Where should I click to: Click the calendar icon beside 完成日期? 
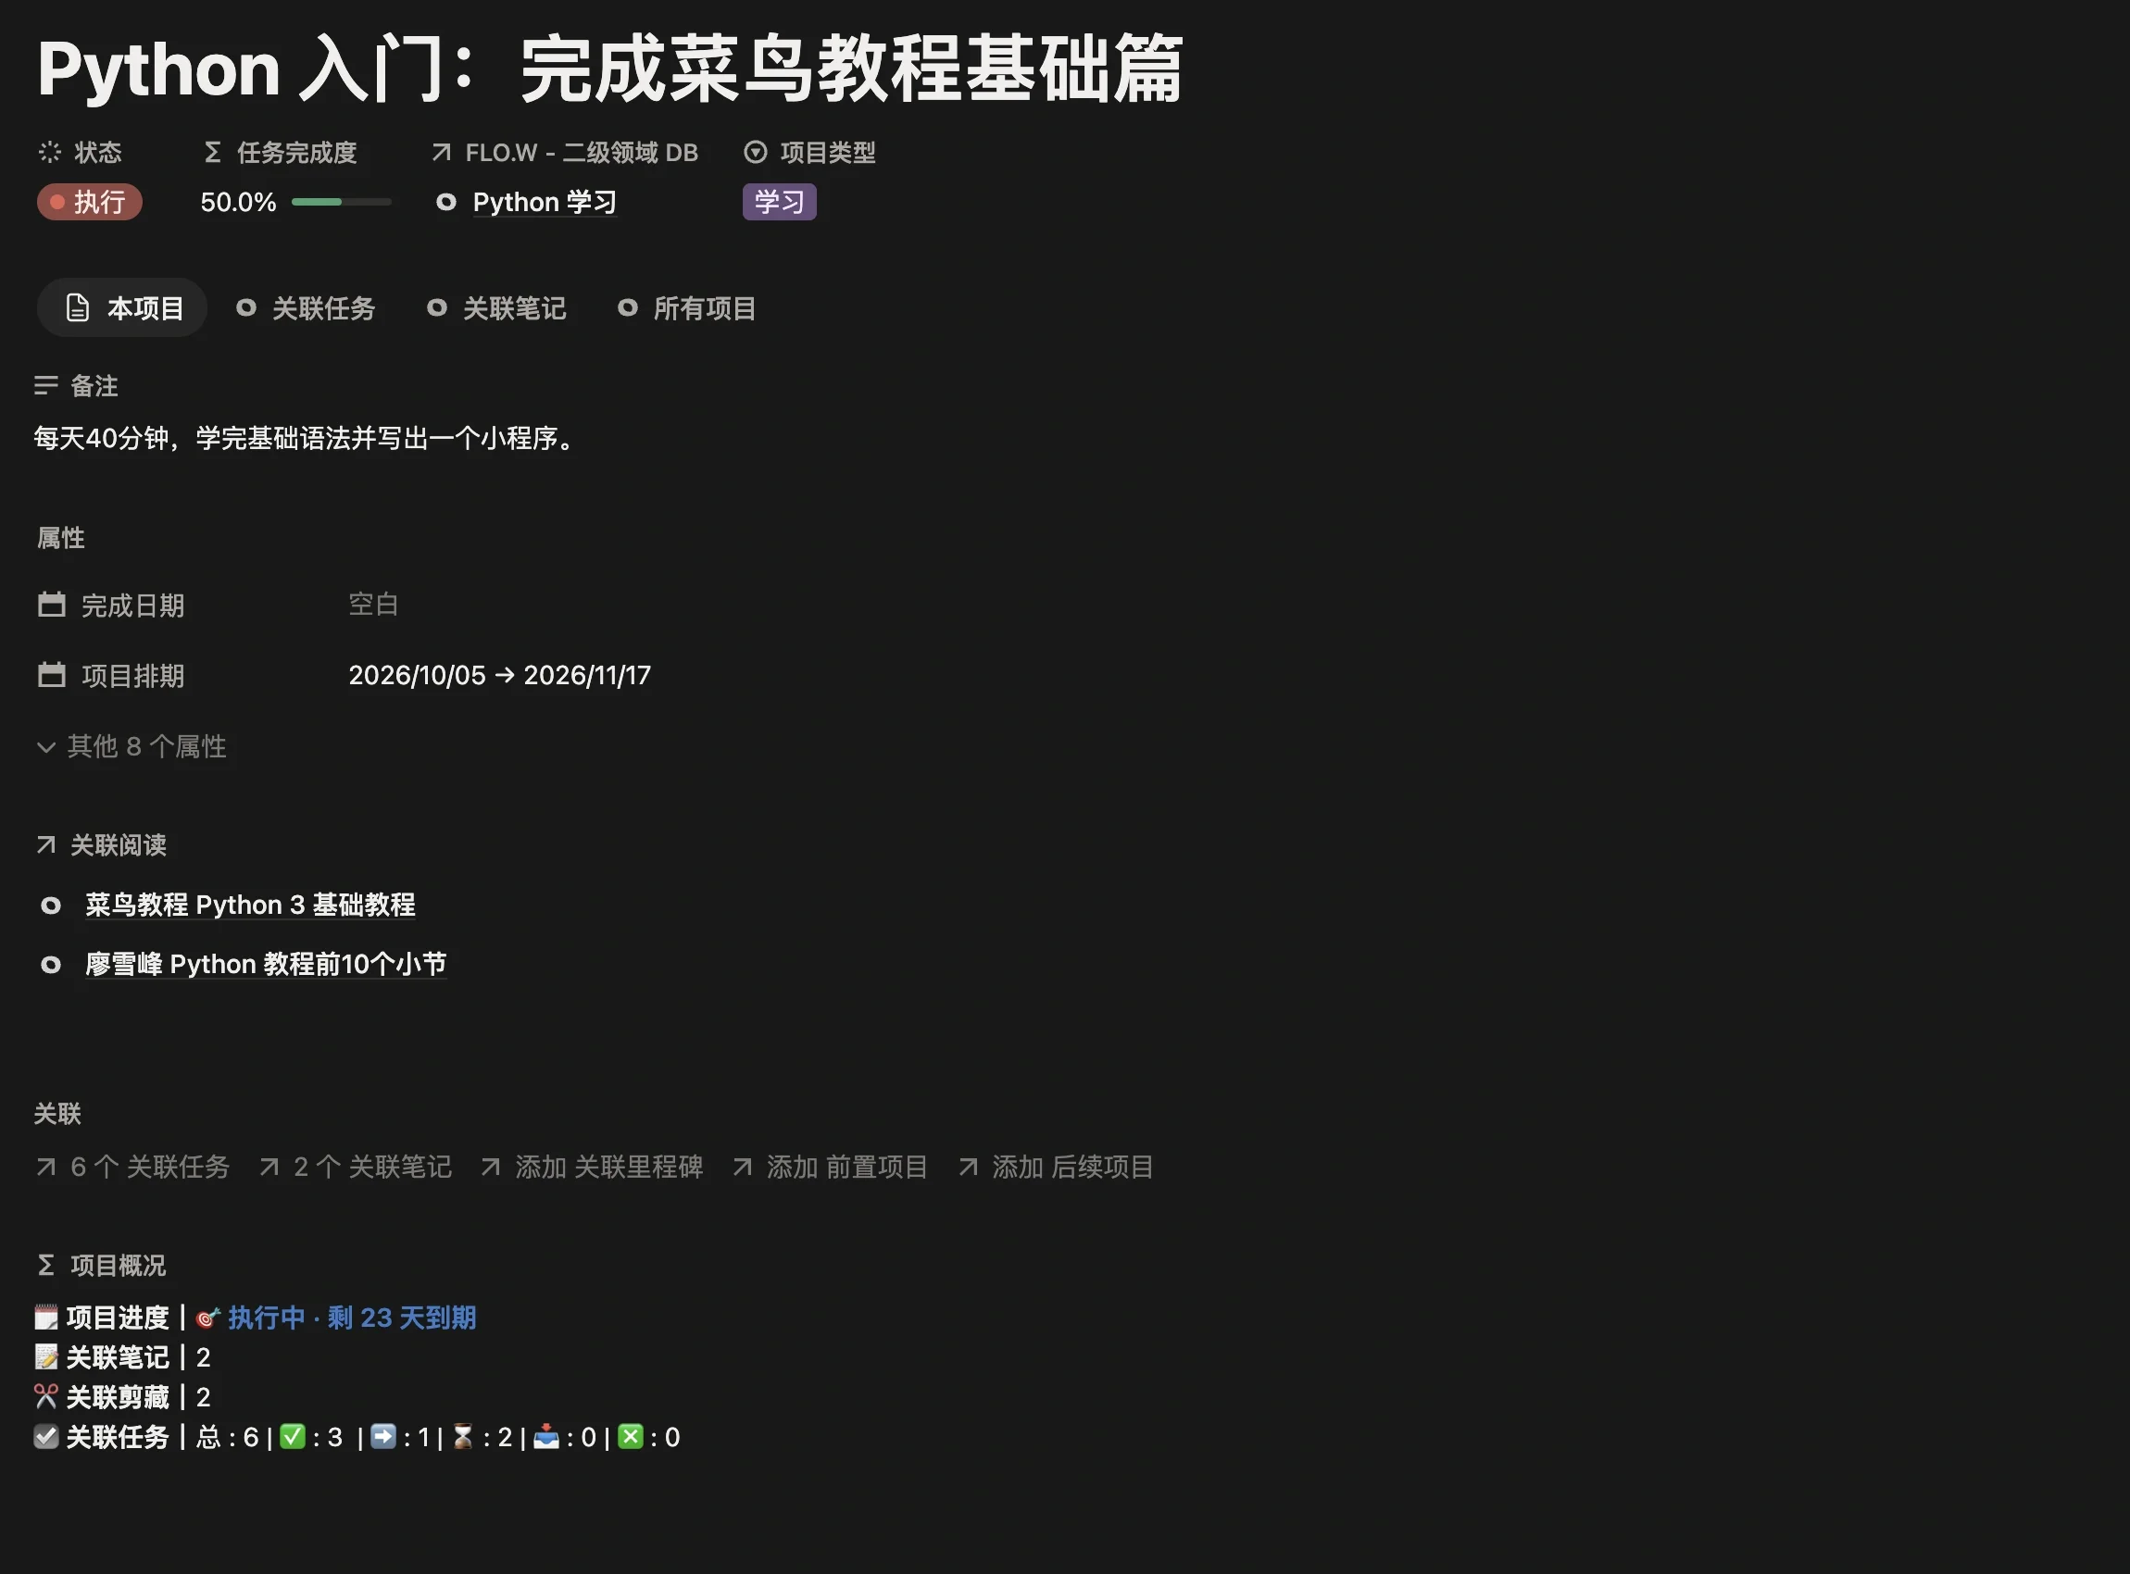(x=52, y=604)
